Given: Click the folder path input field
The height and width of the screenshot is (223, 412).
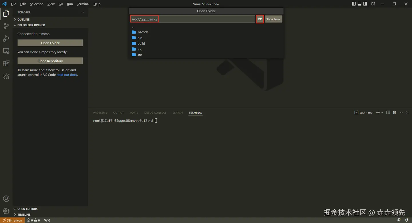Looking at the screenshot, I should [x=193, y=19].
